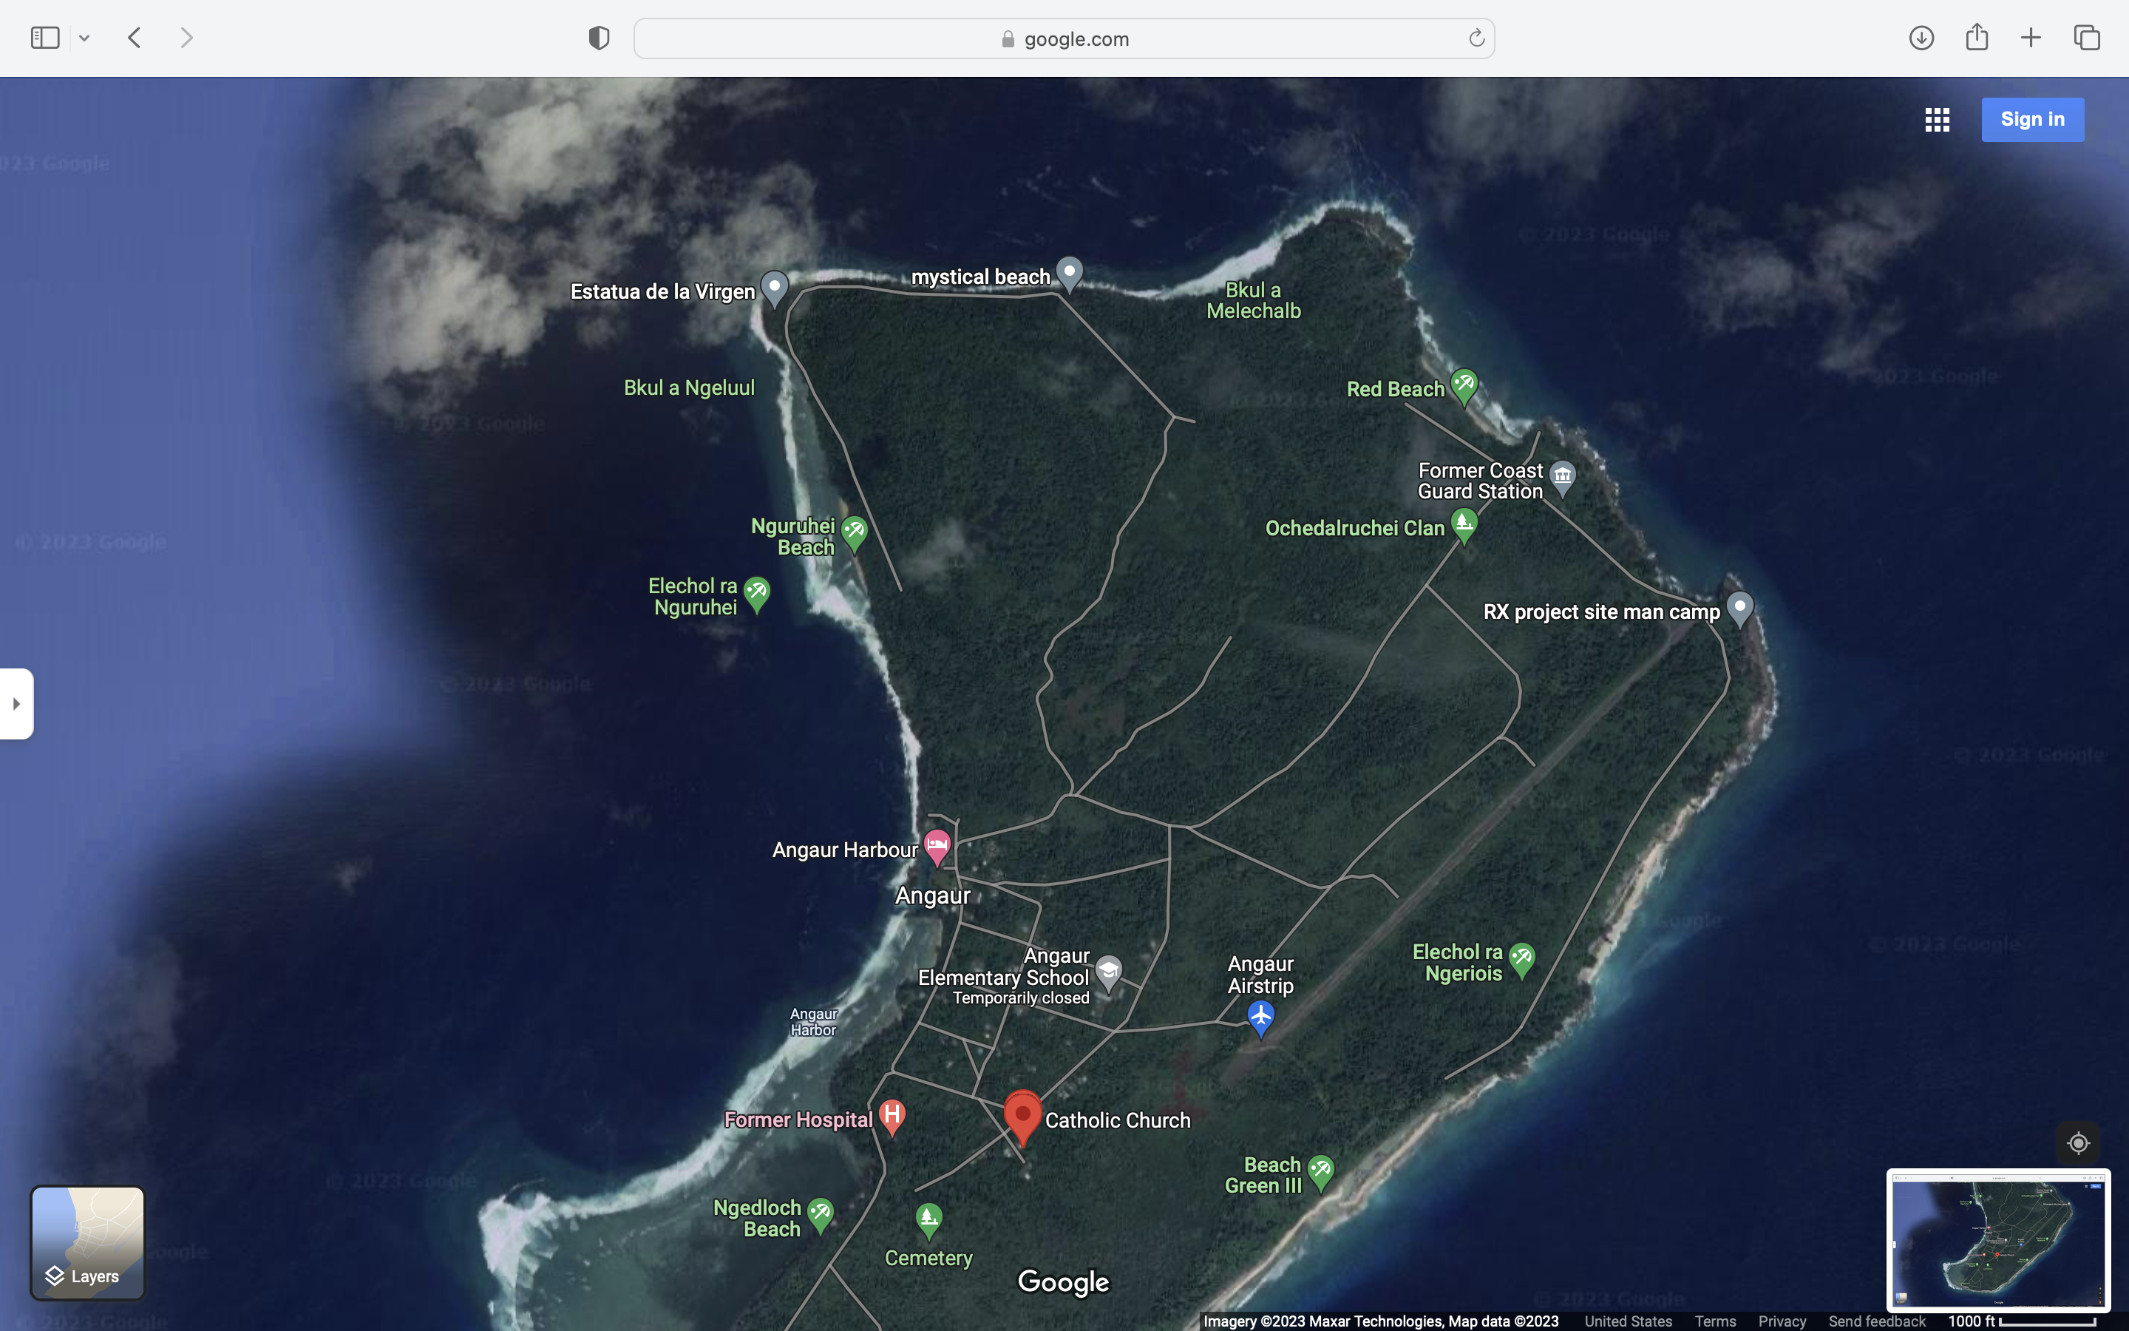
Task: Open the Terms link in footer
Action: coord(1714,1321)
